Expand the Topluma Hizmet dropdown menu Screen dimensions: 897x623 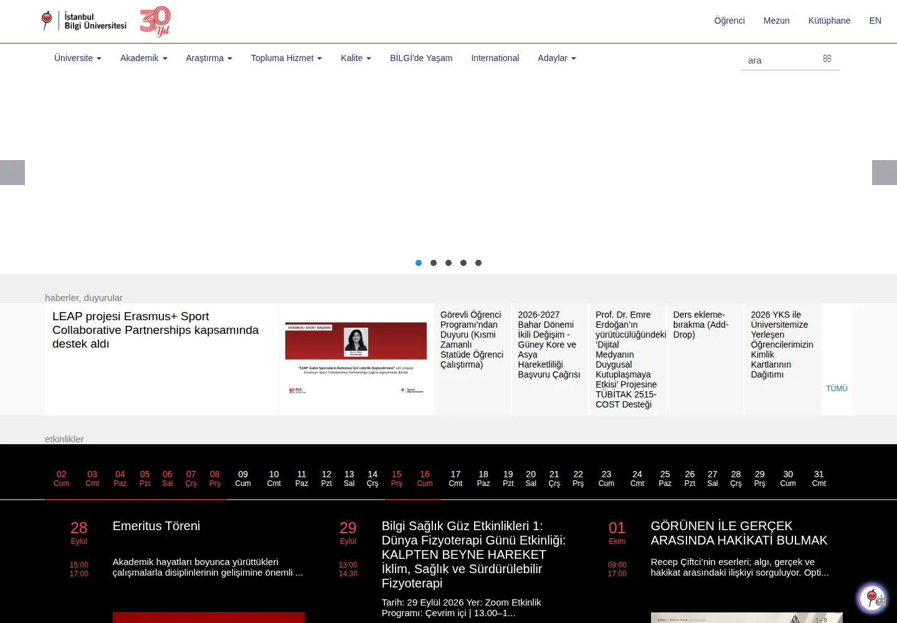(287, 58)
